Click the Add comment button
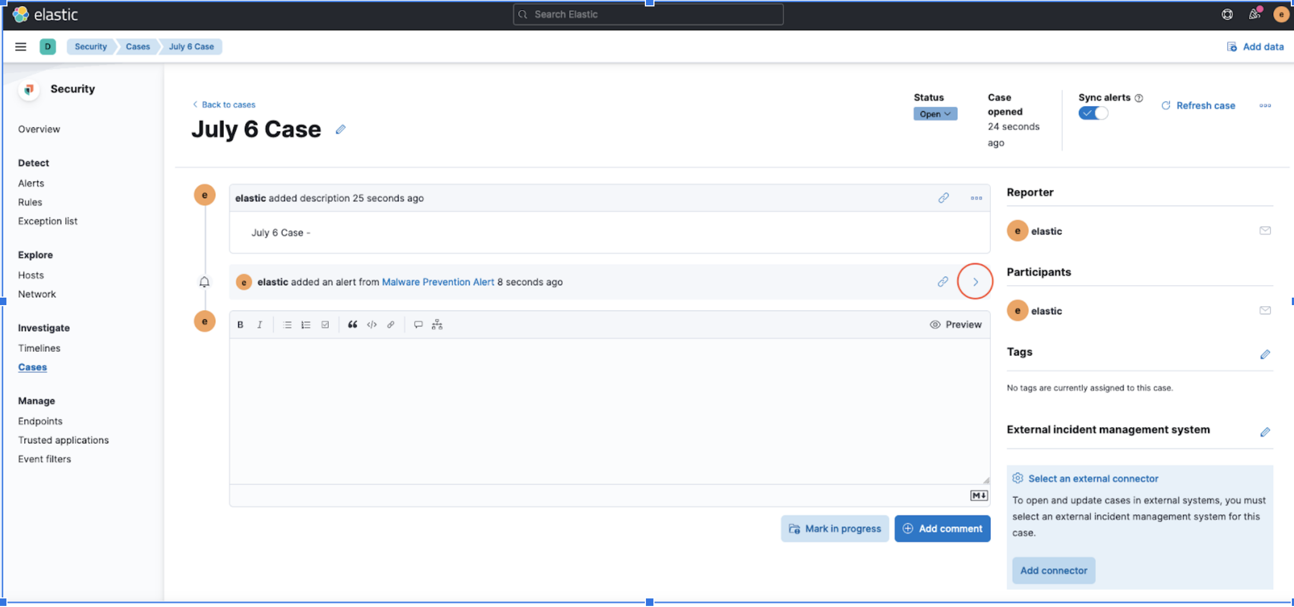The image size is (1294, 607). pyautogui.click(x=942, y=529)
